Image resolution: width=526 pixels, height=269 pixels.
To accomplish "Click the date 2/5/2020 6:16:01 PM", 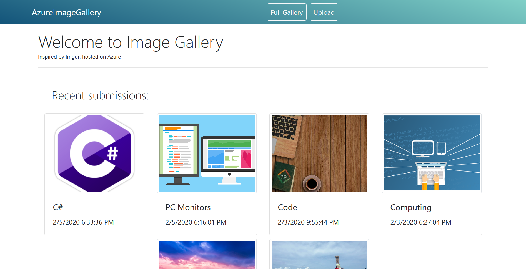I will [x=196, y=222].
